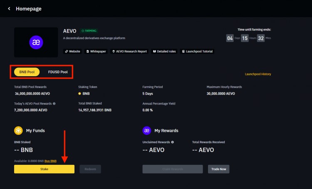
Task: Click the Buy BNB link
Action: point(50,161)
